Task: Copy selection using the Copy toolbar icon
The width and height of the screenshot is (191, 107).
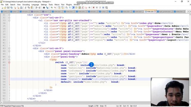Action: pyautogui.click(x=29, y=7)
